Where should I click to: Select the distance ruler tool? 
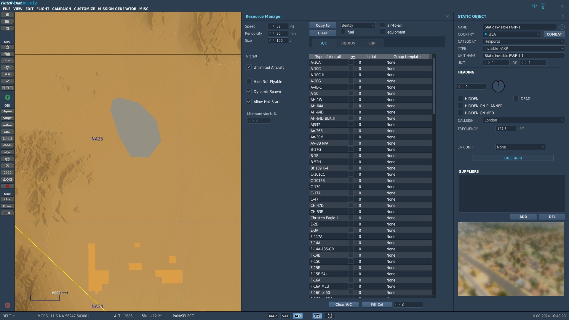[x=7, y=213]
